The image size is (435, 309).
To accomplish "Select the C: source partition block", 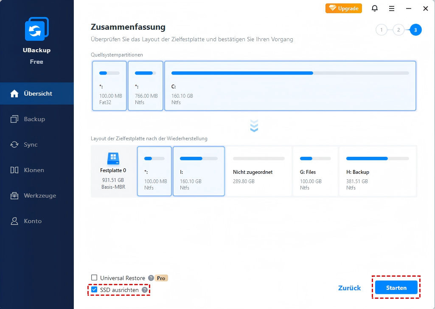I will tap(290, 86).
